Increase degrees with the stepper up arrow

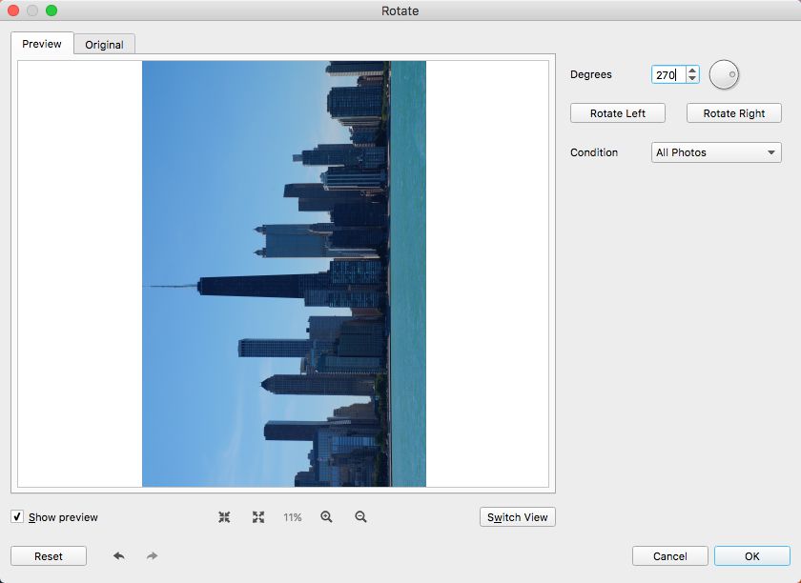692,70
